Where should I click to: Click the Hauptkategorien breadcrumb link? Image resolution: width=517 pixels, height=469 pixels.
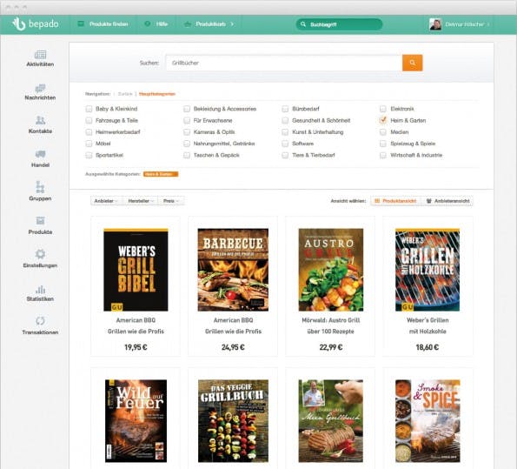(157, 94)
